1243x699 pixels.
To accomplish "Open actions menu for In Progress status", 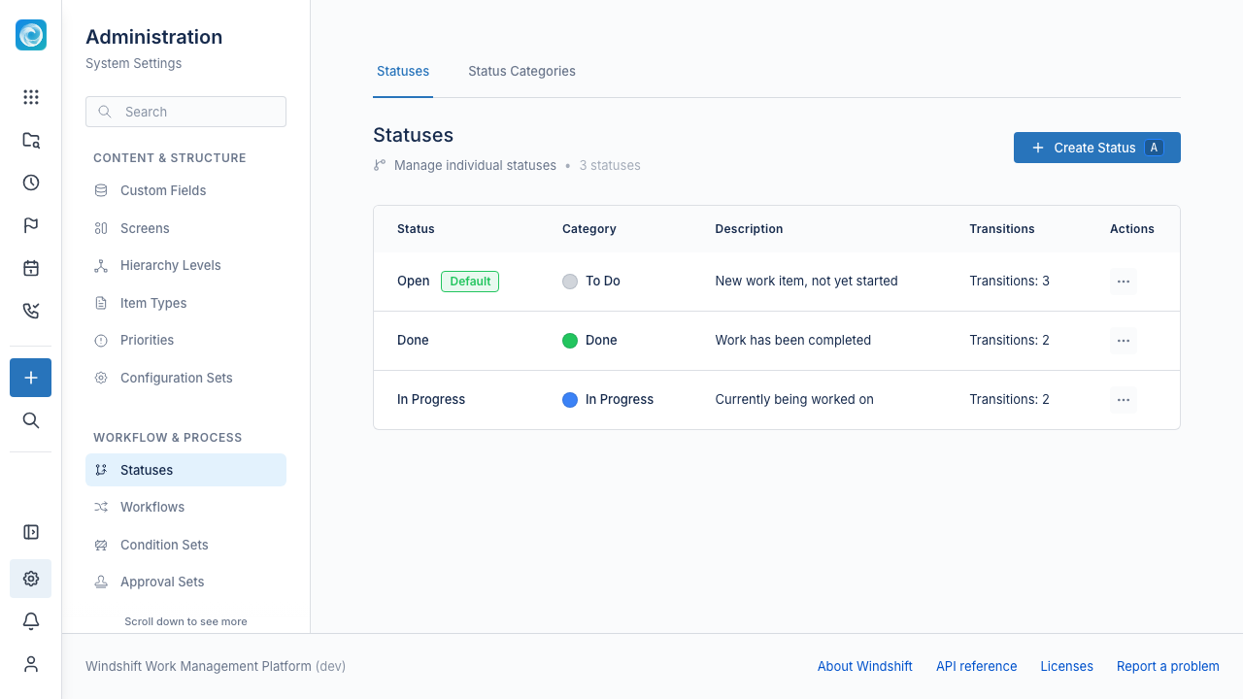I will (1124, 400).
